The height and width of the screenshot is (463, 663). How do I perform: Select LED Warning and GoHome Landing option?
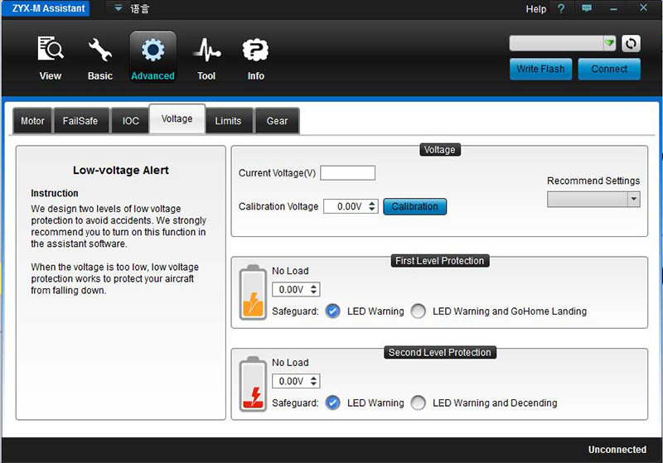419,311
